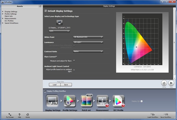Expand the Saved Workflows tree arrow
This screenshot has width=177, height=120.
point(3,23)
